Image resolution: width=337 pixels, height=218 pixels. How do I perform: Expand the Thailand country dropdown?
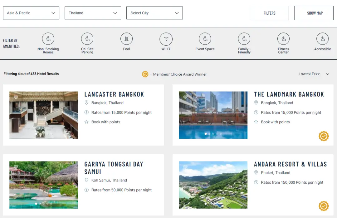[x=93, y=13]
